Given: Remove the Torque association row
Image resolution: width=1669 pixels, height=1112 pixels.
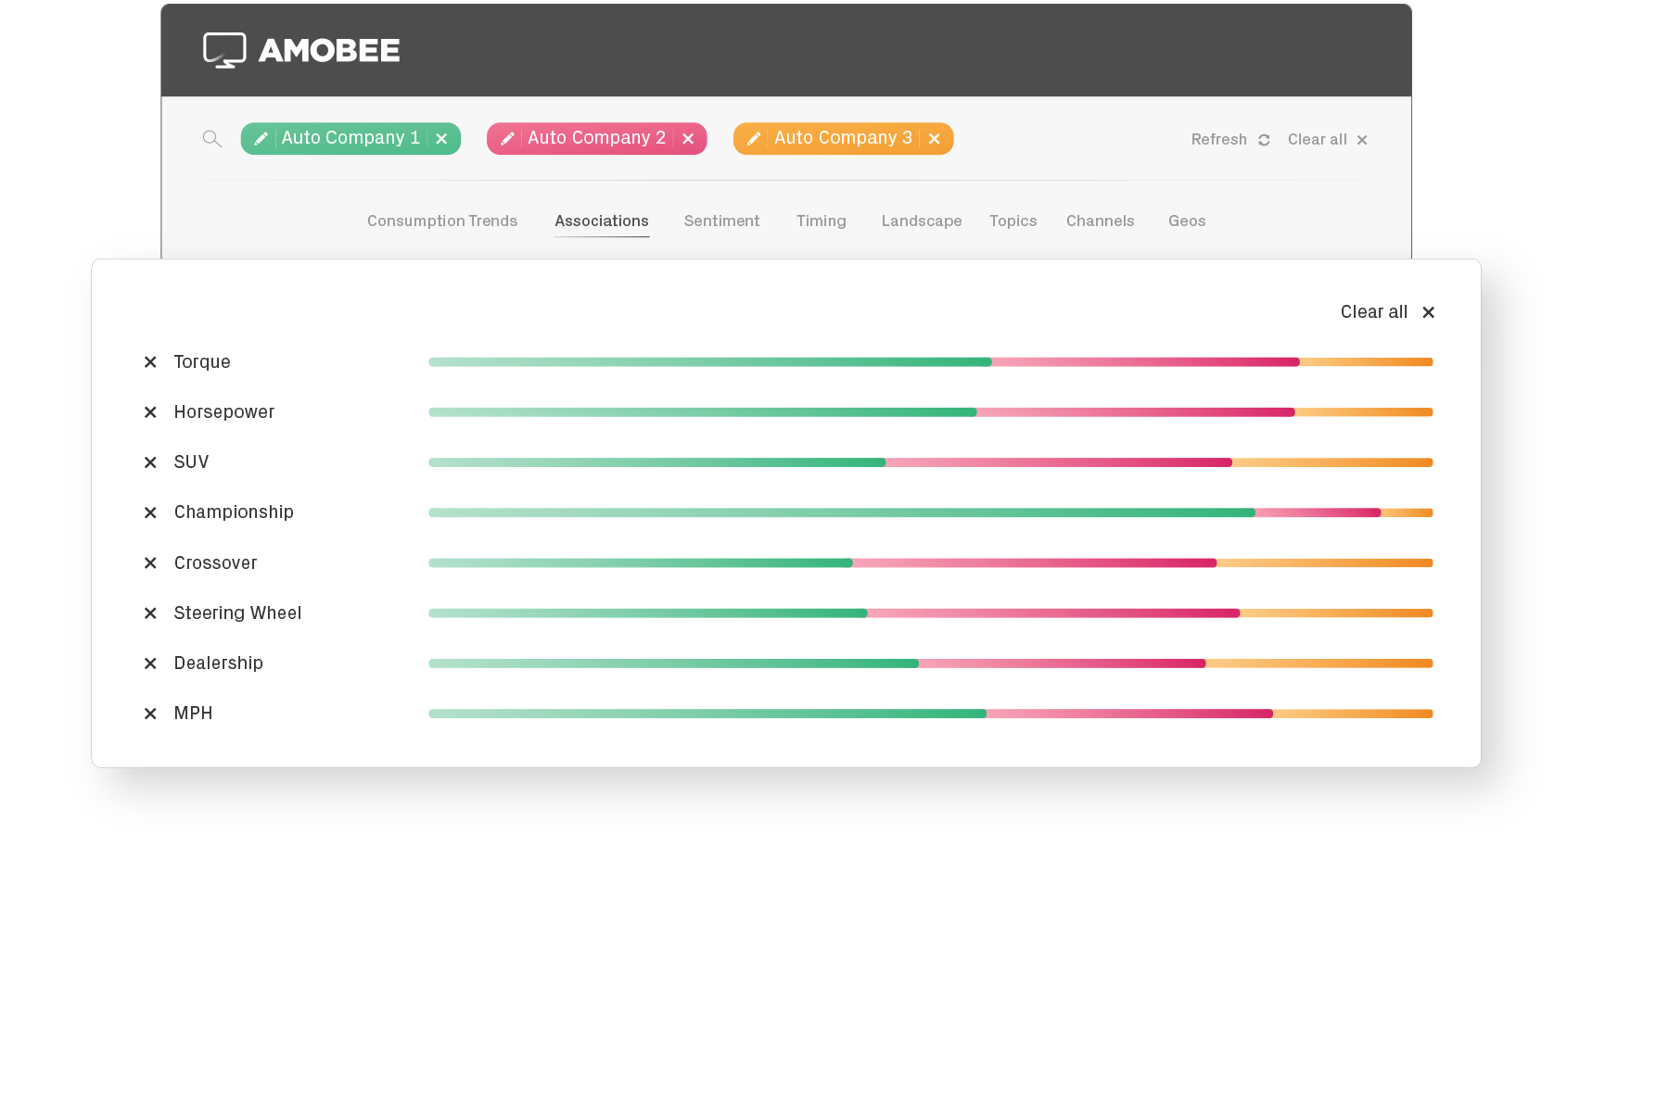Looking at the screenshot, I should 150,362.
